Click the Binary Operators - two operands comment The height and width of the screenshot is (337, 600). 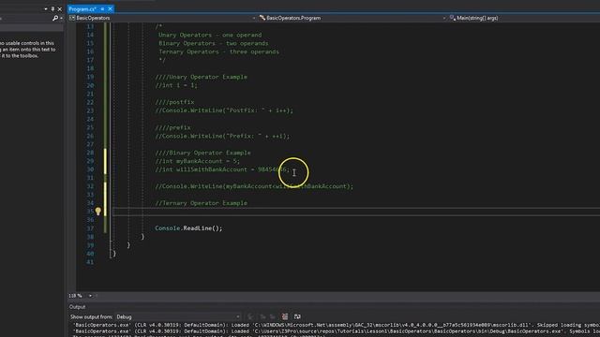click(214, 43)
